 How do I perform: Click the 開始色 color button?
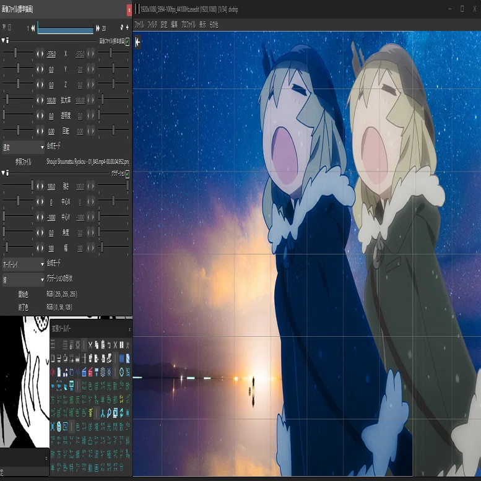[x=24, y=295]
